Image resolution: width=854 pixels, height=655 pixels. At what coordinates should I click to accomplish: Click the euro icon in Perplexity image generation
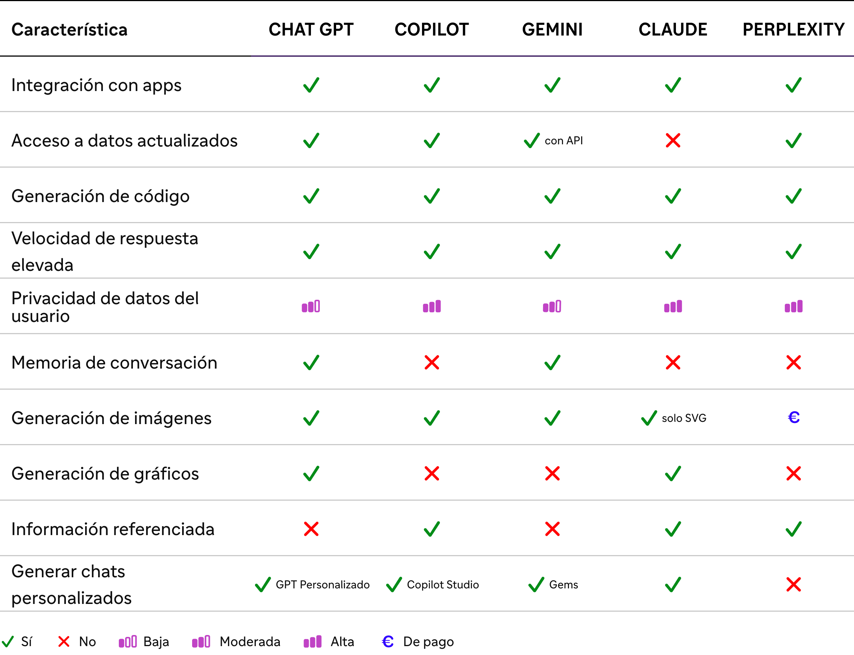pyautogui.click(x=794, y=417)
